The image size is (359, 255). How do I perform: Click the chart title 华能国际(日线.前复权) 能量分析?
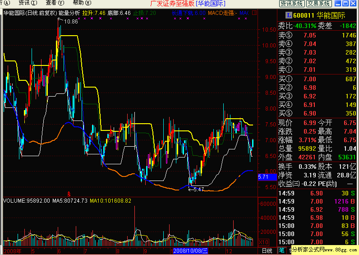[41, 13]
